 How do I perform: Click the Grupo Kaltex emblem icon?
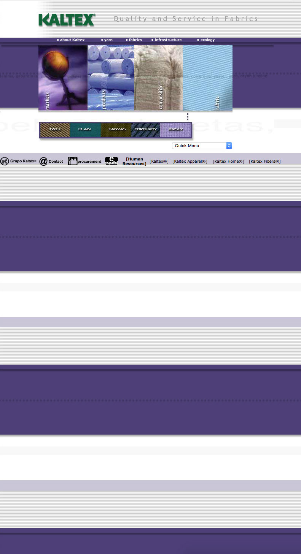(x=5, y=161)
